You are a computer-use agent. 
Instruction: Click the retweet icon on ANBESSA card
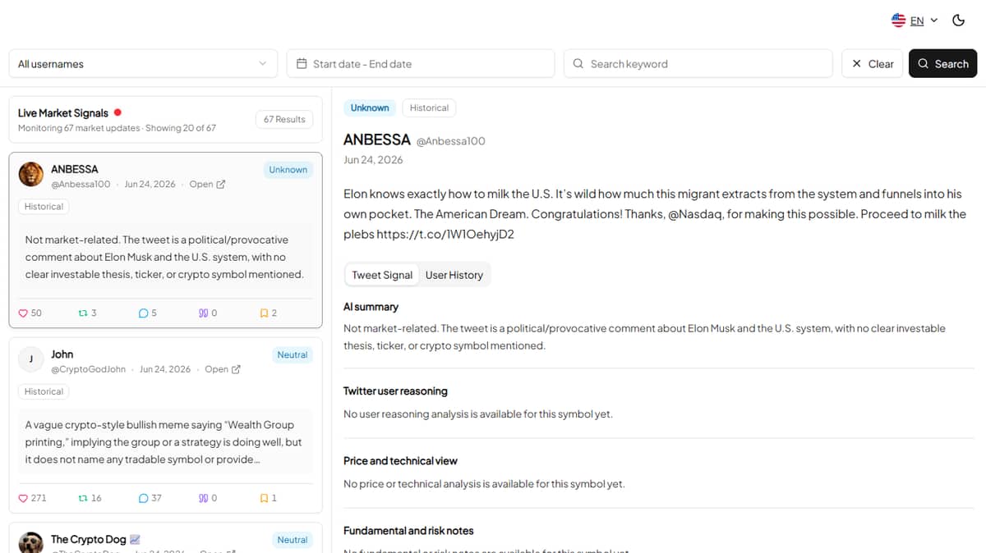pos(81,313)
